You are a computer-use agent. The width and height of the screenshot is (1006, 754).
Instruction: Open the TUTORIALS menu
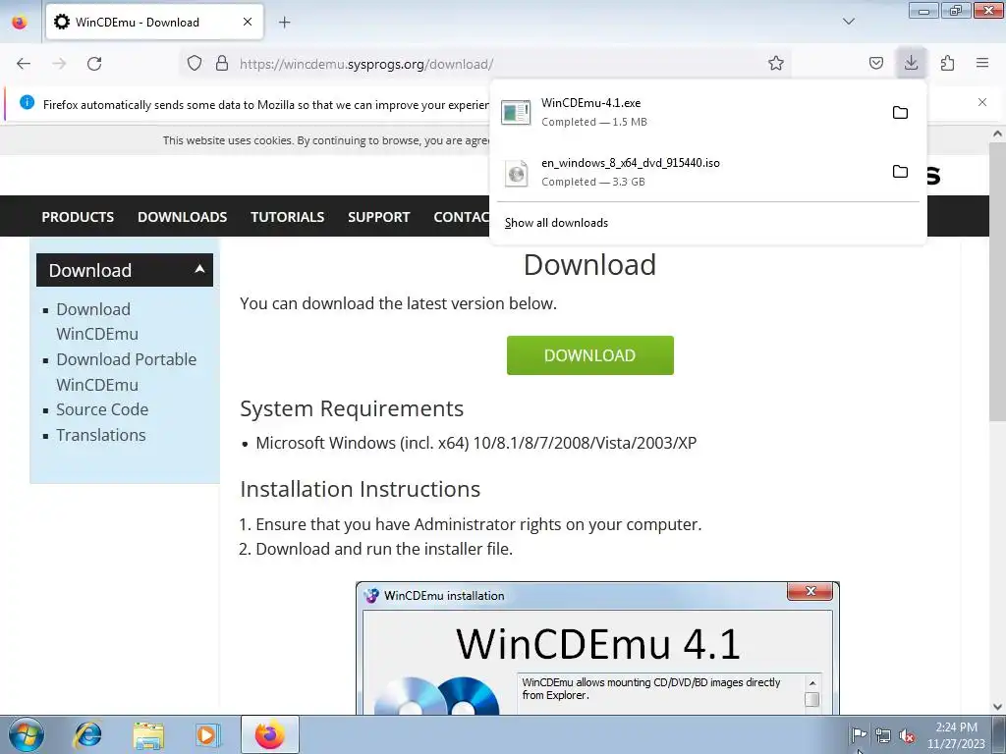[288, 217]
